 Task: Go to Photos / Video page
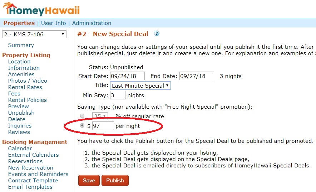coord(28,81)
